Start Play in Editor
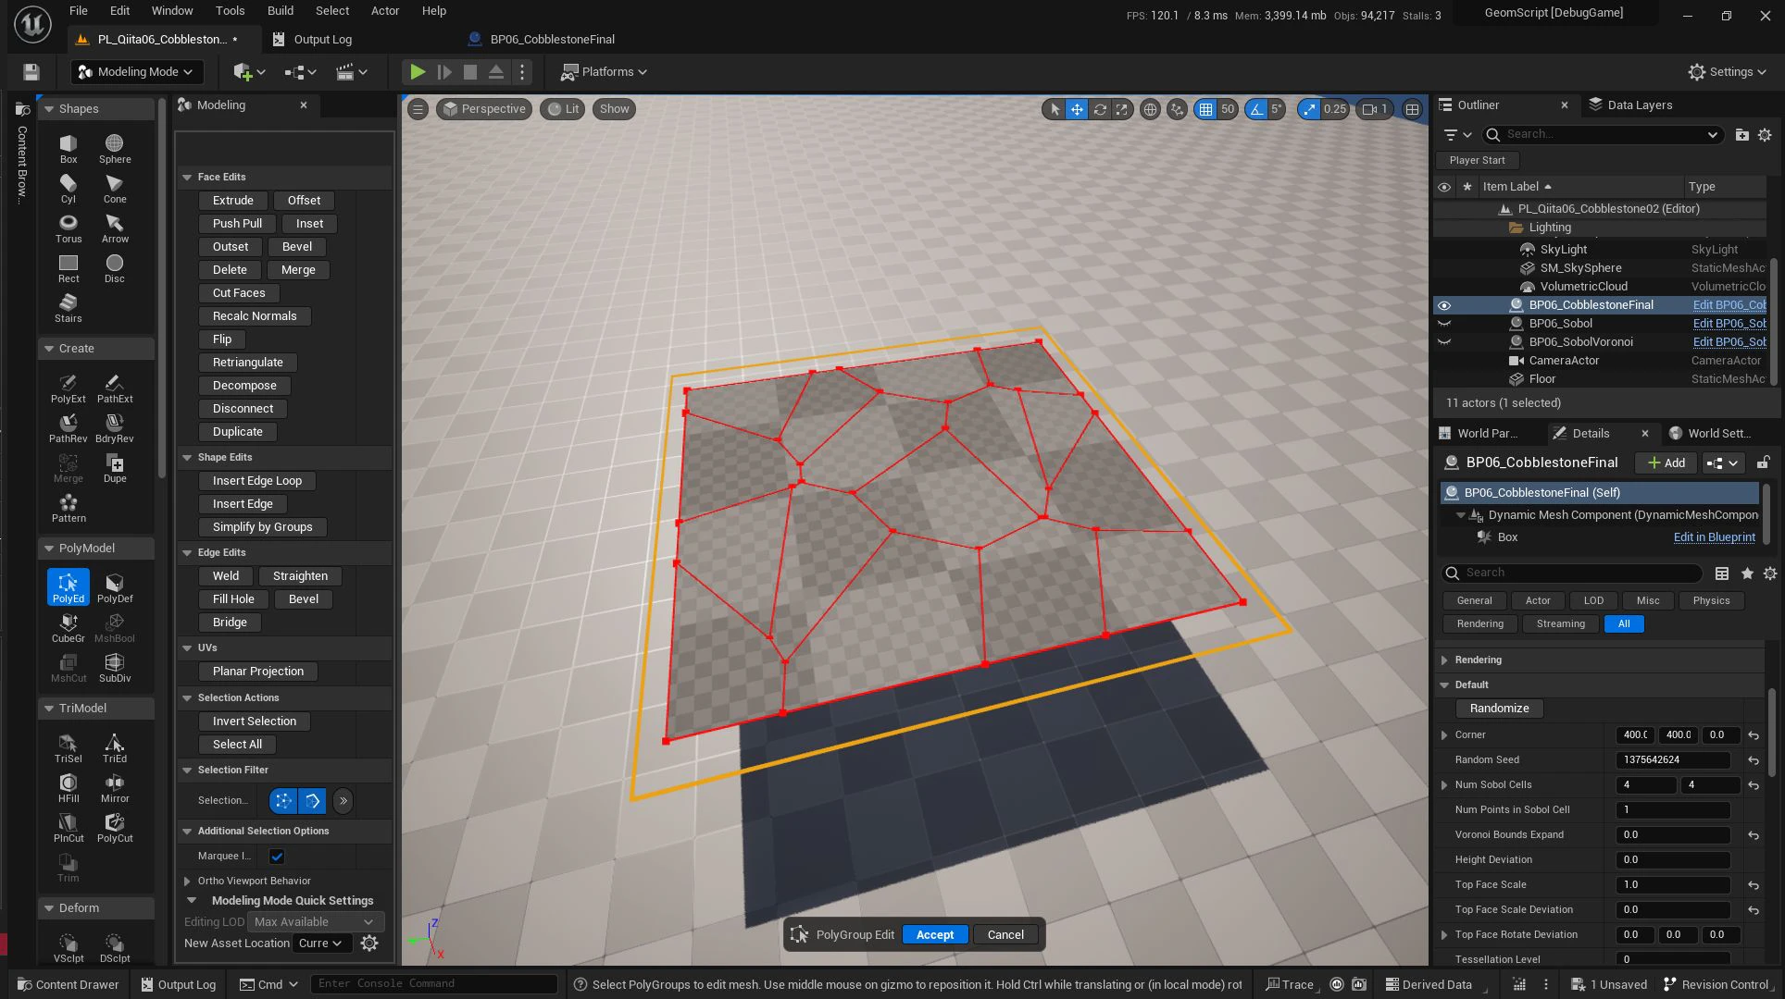 [x=418, y=72]
